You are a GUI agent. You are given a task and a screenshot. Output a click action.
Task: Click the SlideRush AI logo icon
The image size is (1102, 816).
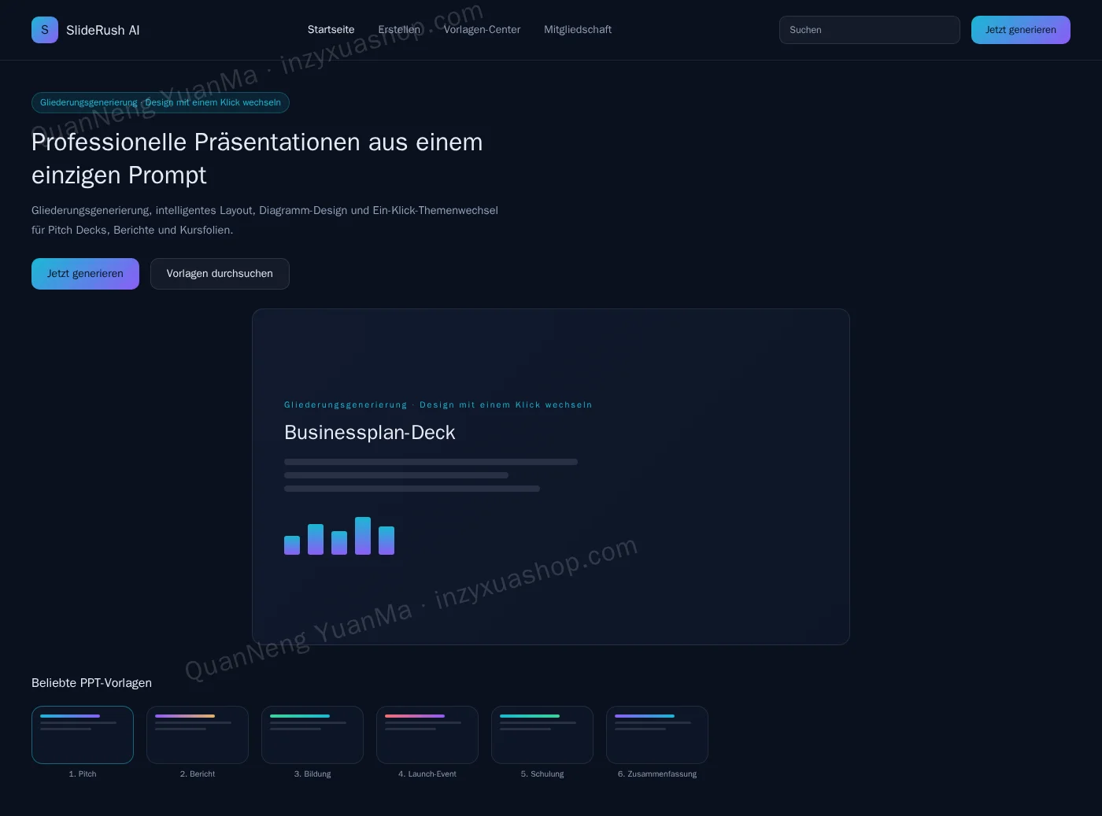pos(45,30)
